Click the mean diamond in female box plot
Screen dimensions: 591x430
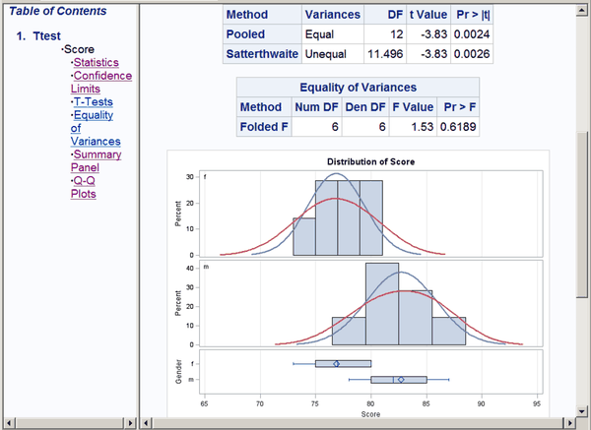[x=336, y=364]
